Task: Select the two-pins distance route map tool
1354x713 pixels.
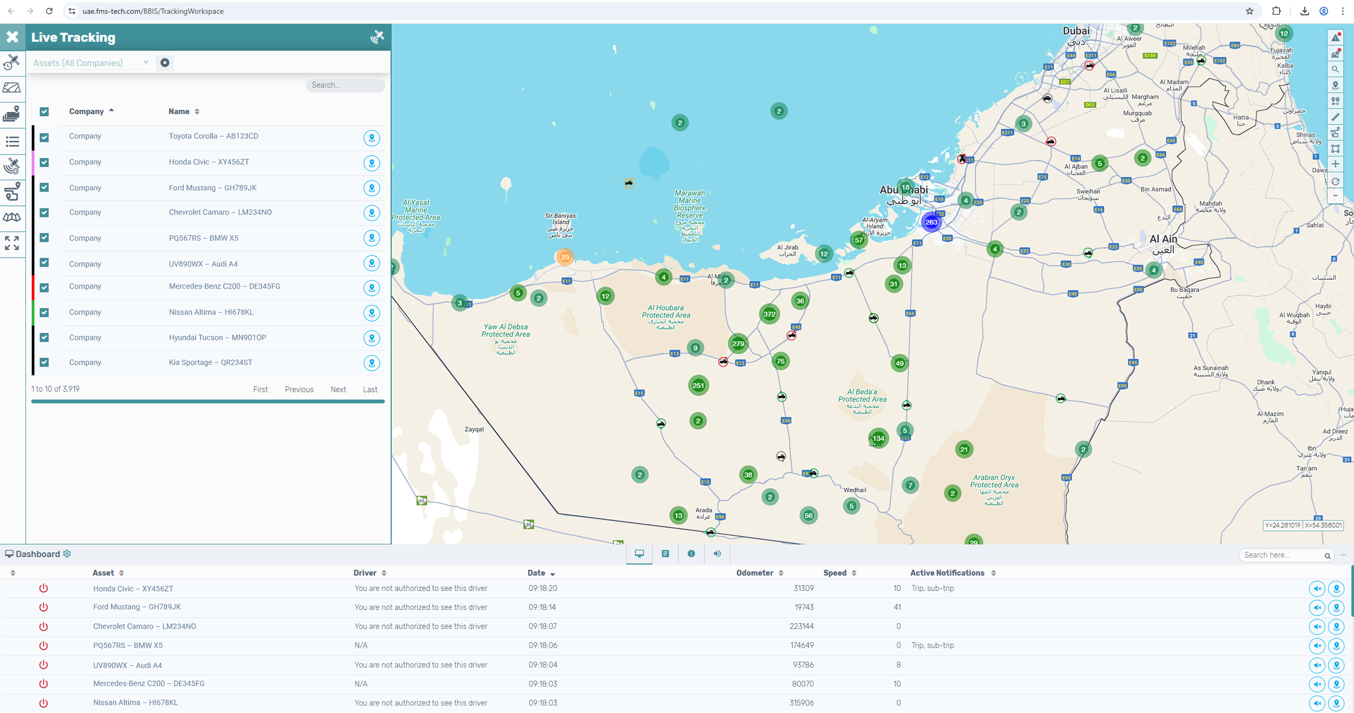Action: (1335, 101)
